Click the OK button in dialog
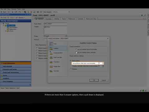 pos(94,80)
